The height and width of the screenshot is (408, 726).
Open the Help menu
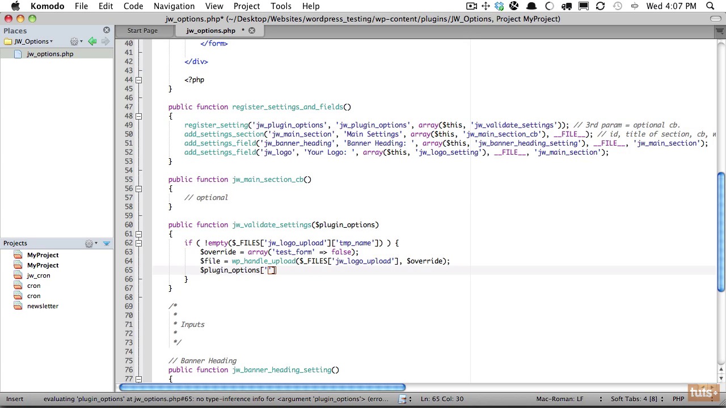pyautogui.click(x=311, y=6)
